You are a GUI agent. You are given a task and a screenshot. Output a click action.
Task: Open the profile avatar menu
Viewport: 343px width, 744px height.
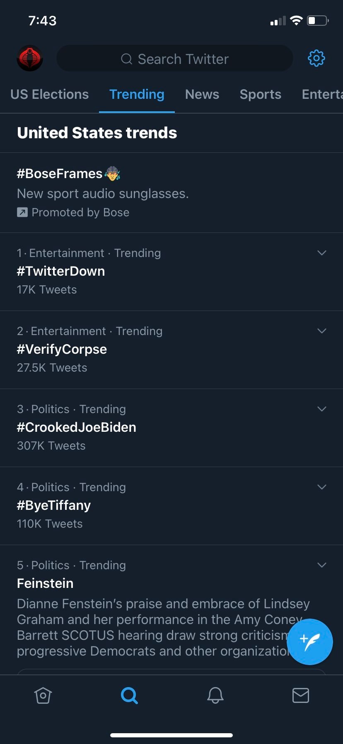(30, 58)
